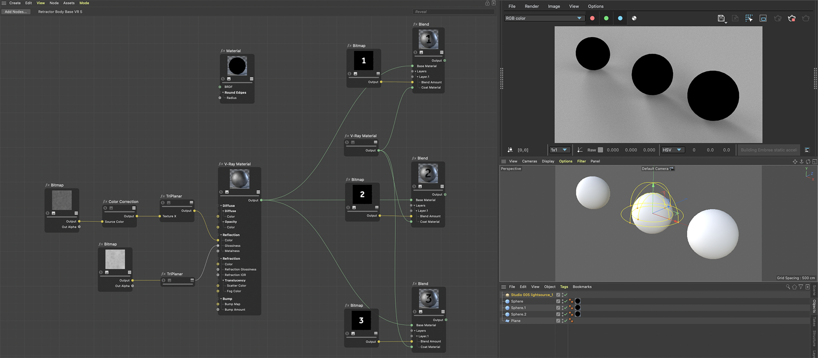Switch to the Scene side tab
The height and width of the screenshot is (358, 818).
tap(814, 291)
